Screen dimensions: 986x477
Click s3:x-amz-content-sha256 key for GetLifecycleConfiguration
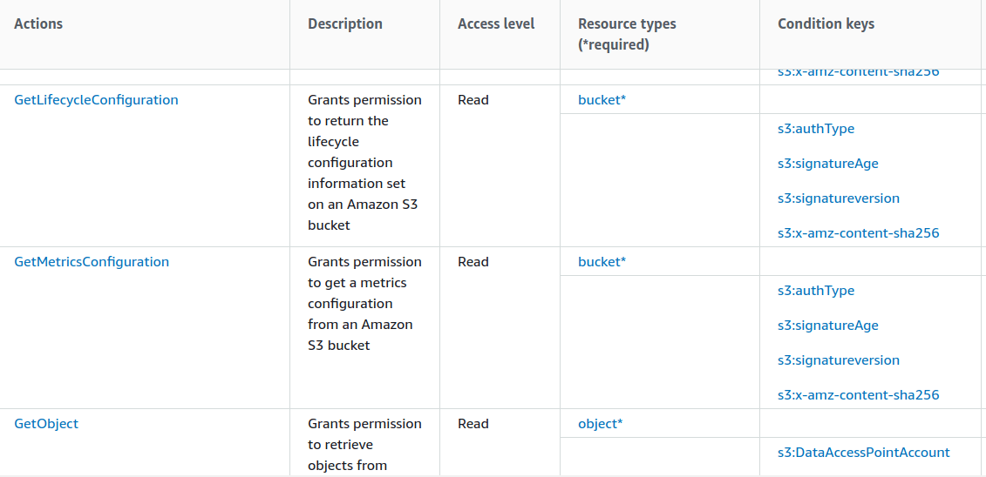click(x=858, y=233)
